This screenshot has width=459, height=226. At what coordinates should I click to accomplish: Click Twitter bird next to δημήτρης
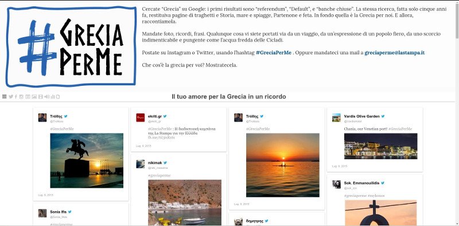pos(266,221)
